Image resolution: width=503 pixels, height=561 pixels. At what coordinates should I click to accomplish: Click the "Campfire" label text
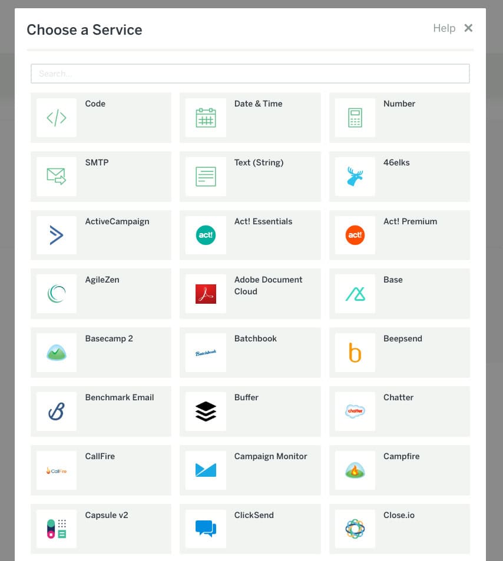click(402, 457)
